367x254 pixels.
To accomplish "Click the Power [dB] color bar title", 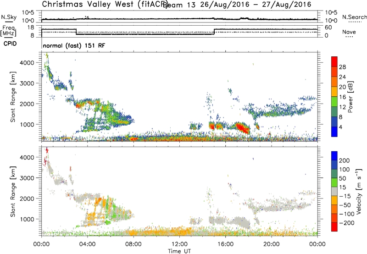I will 350,97.
